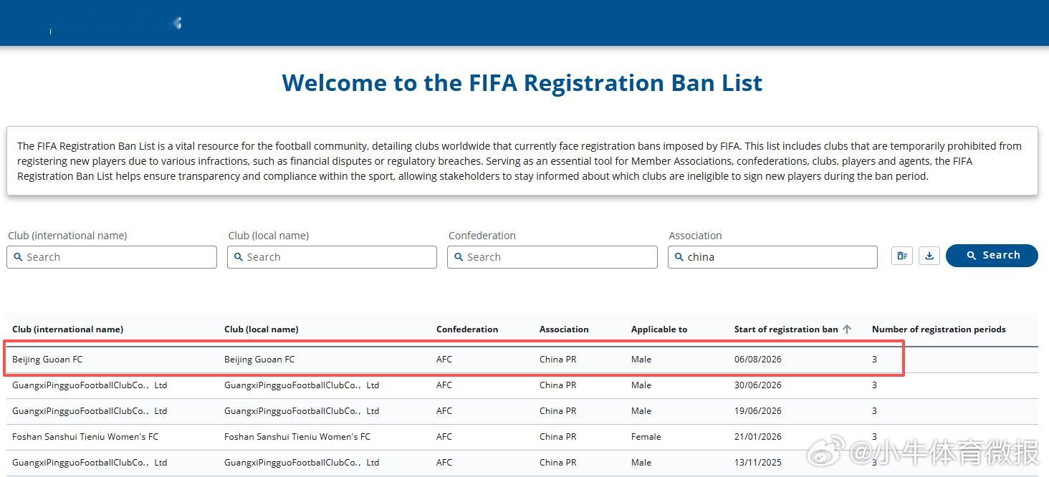Click the date 13/11/2025
The image size is (1049, 477).
point(758,463)
